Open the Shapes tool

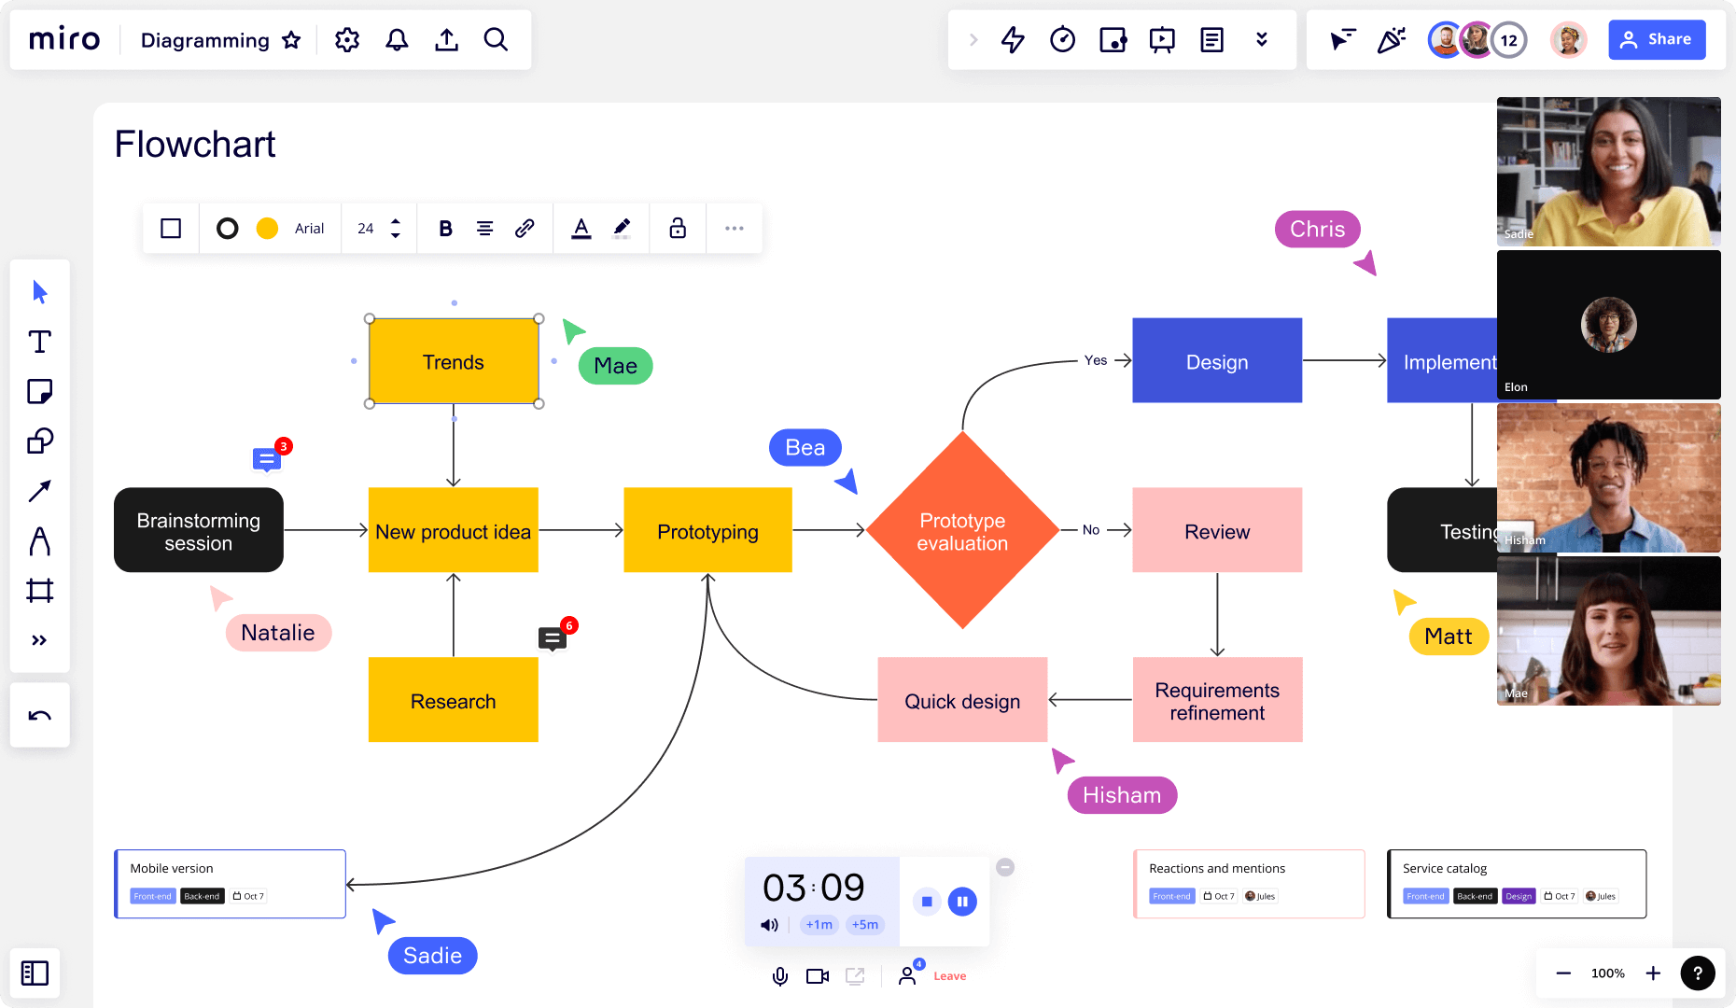[x=39, y=441]
